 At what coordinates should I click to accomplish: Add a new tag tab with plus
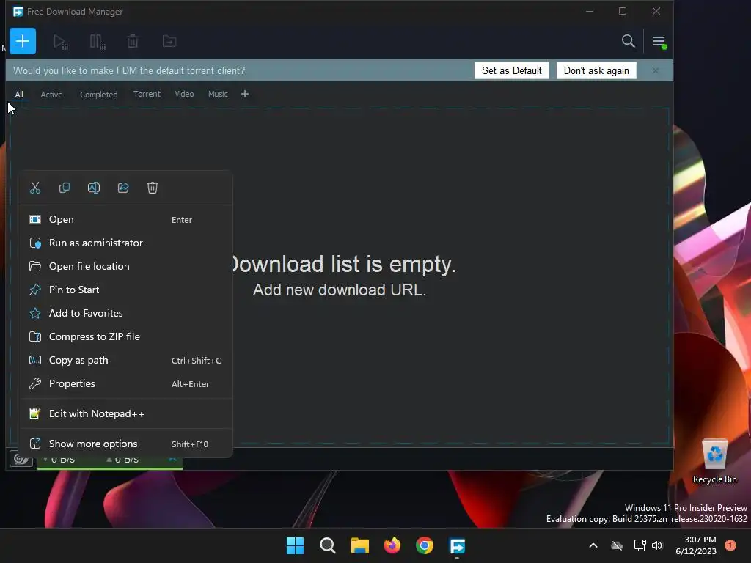(x=245, y=94)
